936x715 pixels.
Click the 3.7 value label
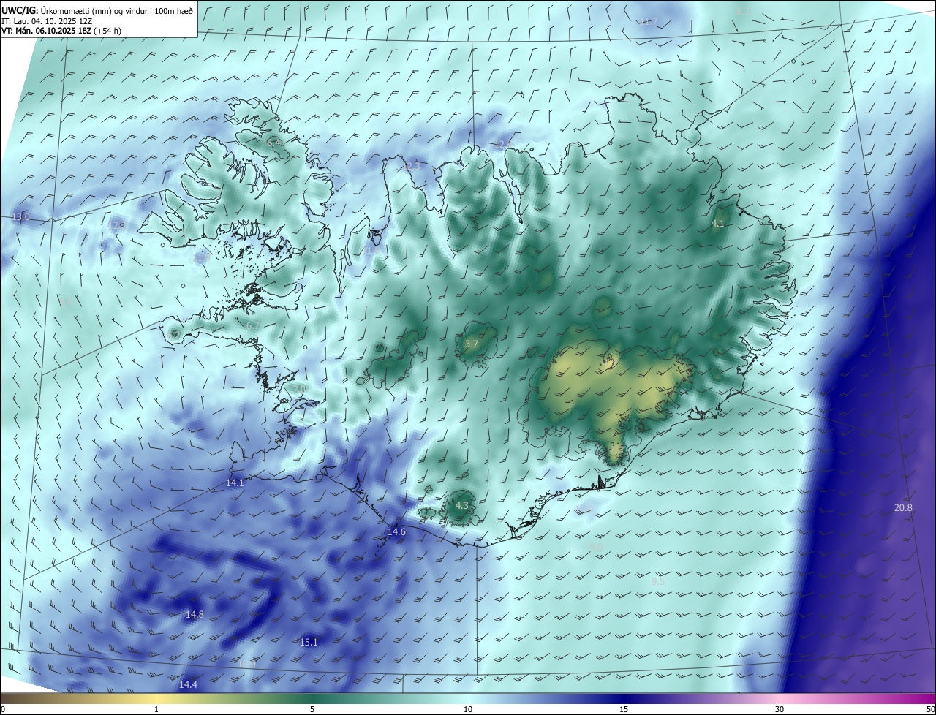coord(472,344)
